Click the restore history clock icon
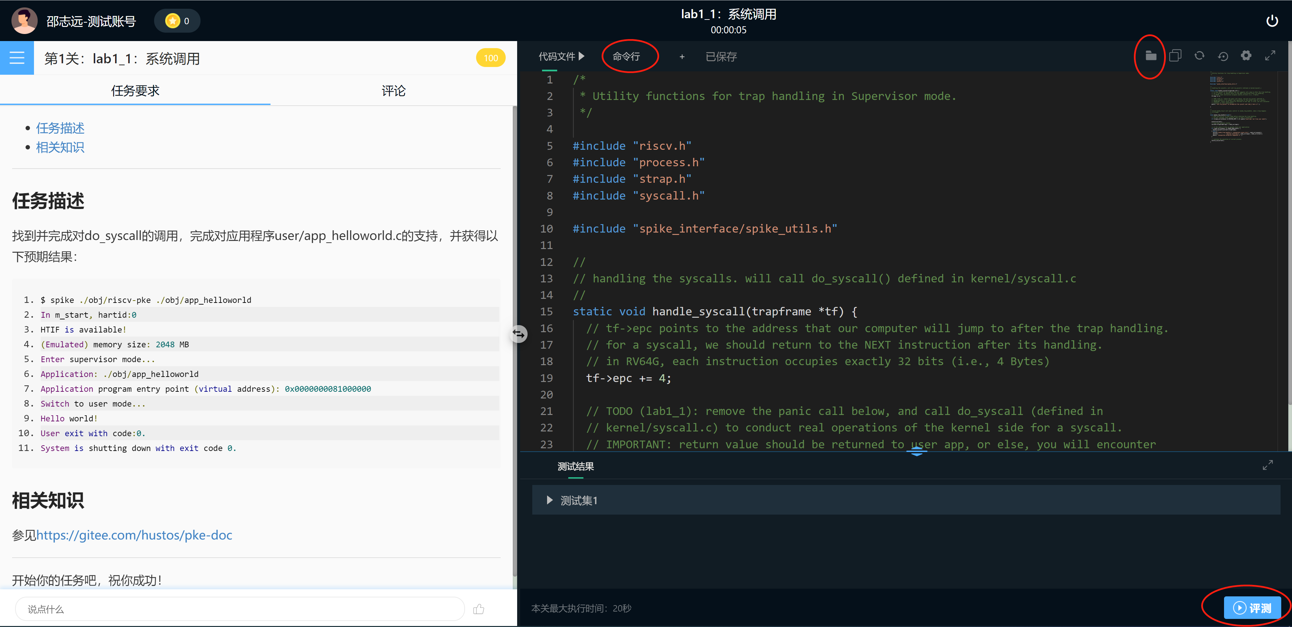Image resolution: width=1292 pixels, height=627 pixels. [1223, 56]
